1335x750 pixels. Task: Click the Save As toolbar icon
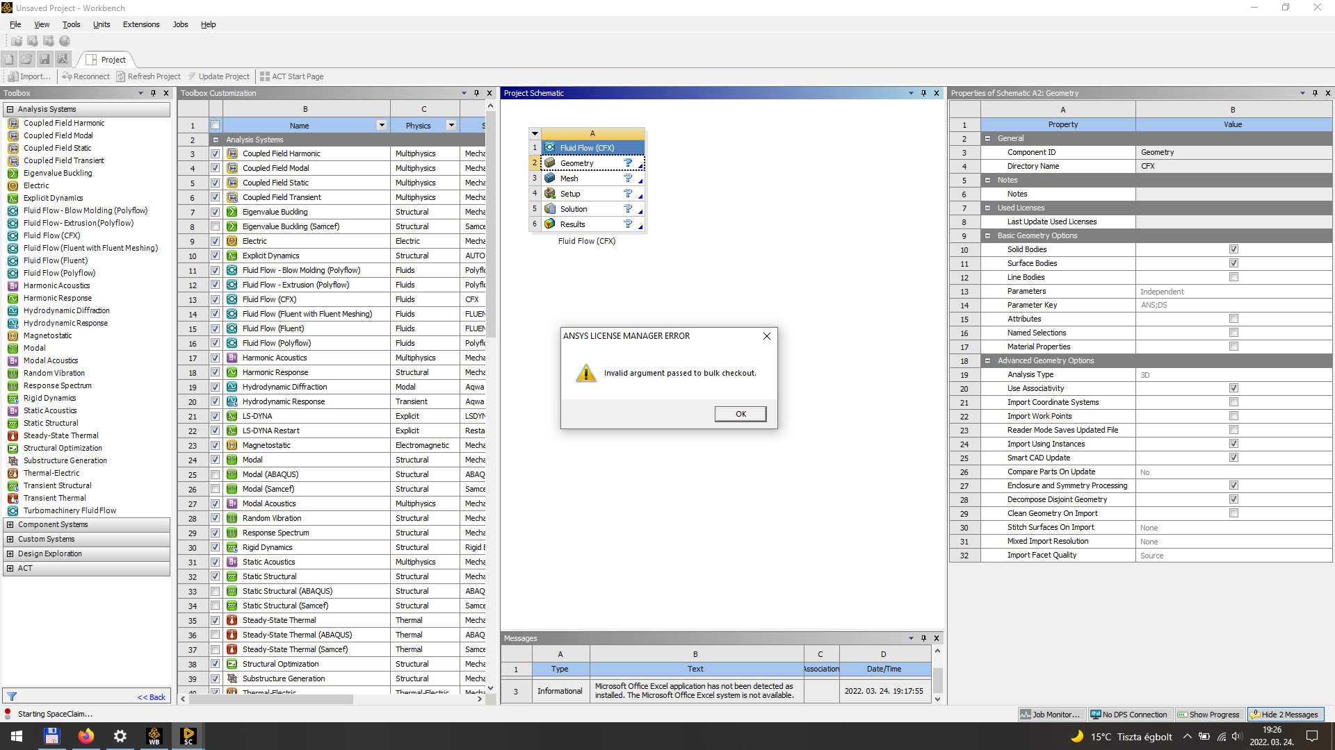62,59
